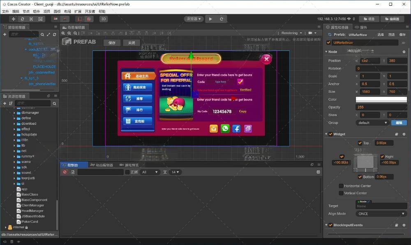Select the scale transform tool
The width and height of the screenshot is (411, 245).
click(31, 19)
